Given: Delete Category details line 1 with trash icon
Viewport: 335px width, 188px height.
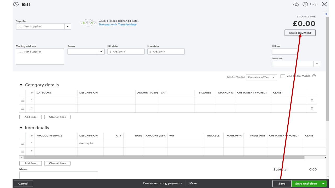Looking at the screenshot, I should point(312,100).
